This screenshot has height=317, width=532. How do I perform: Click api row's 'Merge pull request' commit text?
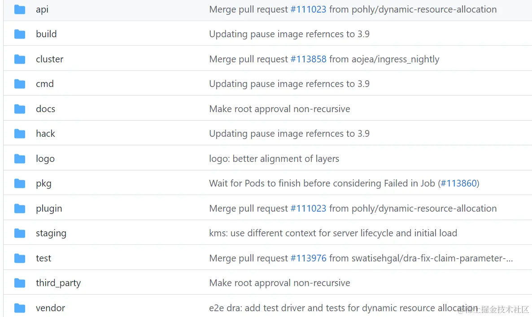click(x=249, y=9)
